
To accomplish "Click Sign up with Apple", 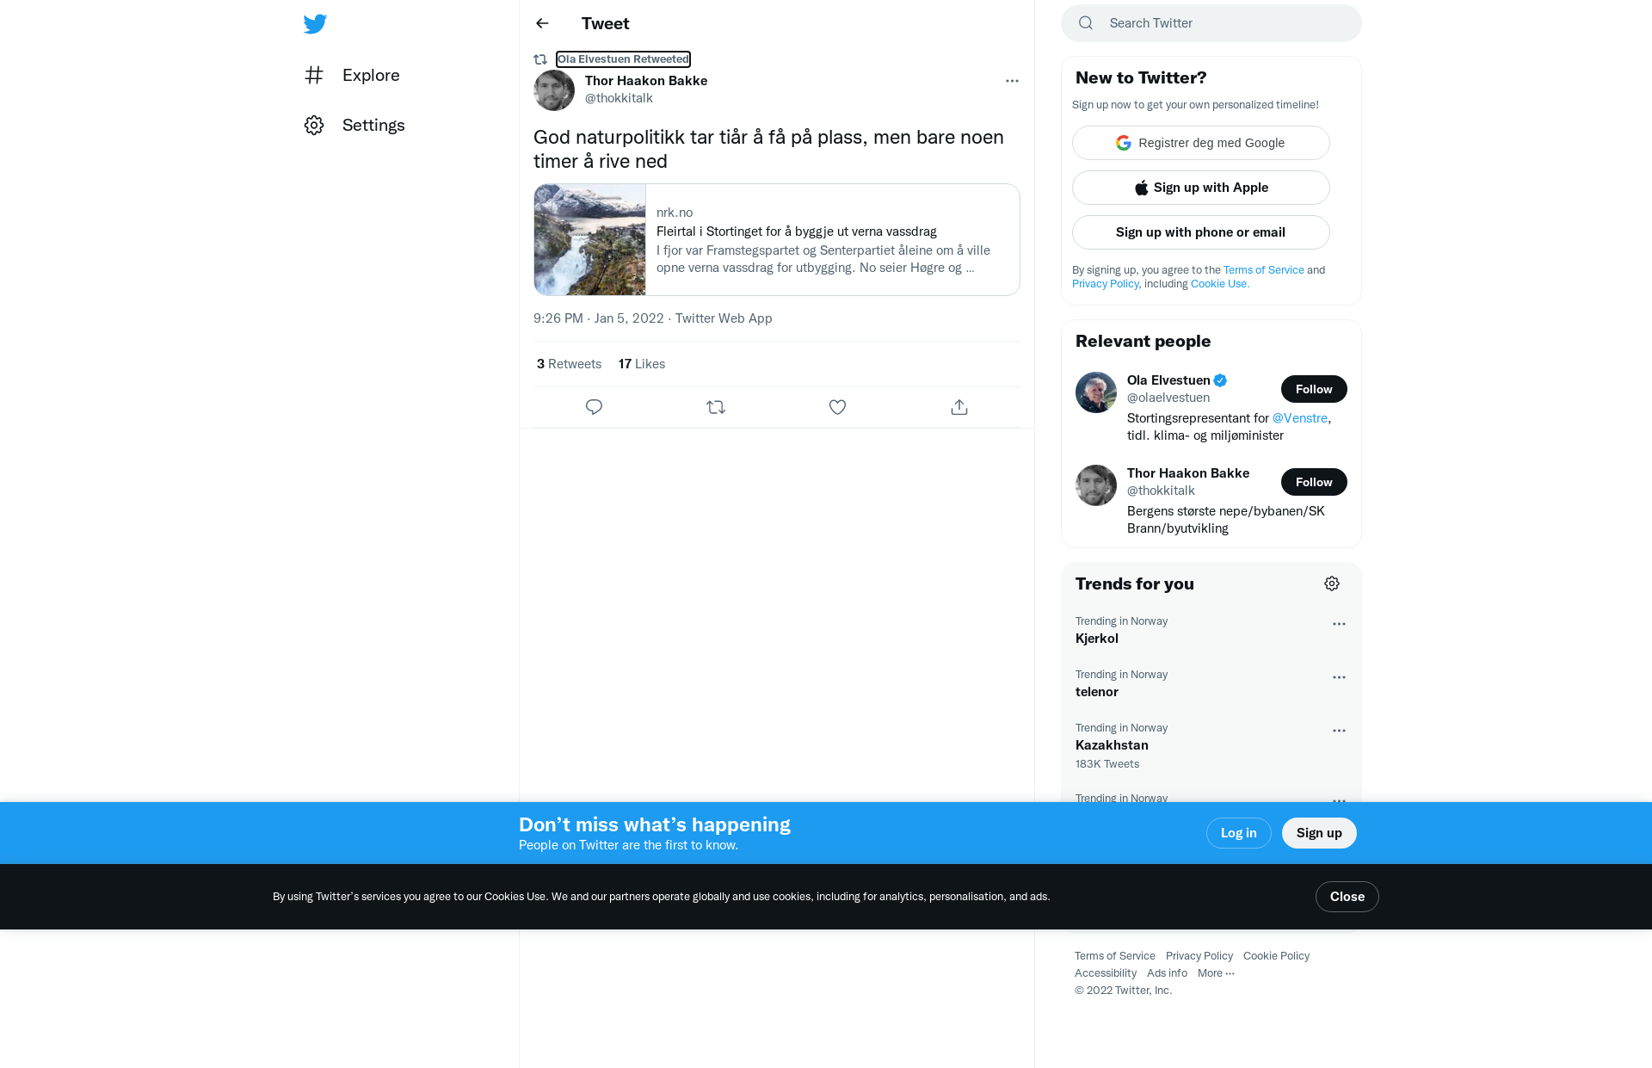I will [x=1200, y=188].
